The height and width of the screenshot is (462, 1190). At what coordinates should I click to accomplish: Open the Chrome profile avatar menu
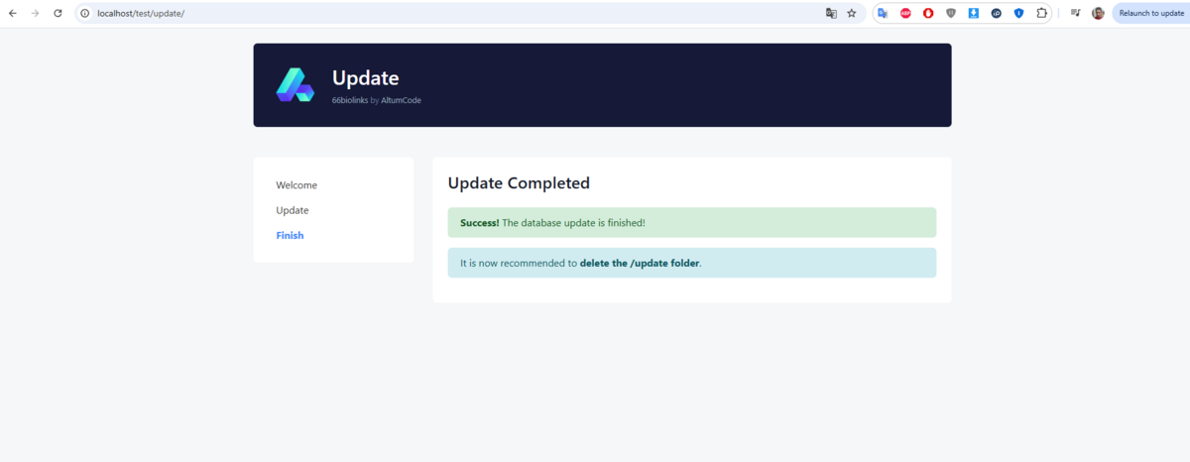pos(1098,13)
